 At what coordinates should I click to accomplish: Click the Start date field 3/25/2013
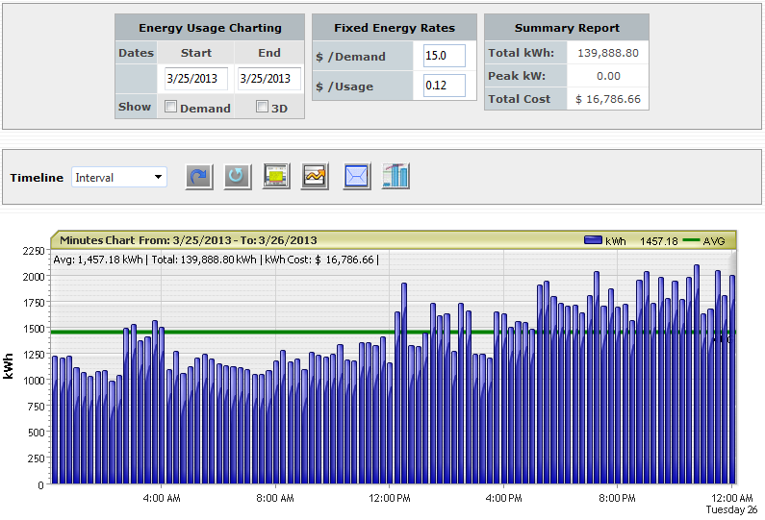pos(196,79)
